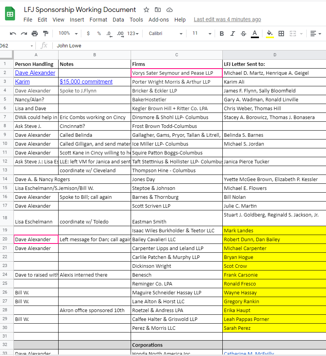This screenshot has width=326, height=356.
Task: Select the Janica Pierce Tucker cell
Action: (274, 162)
